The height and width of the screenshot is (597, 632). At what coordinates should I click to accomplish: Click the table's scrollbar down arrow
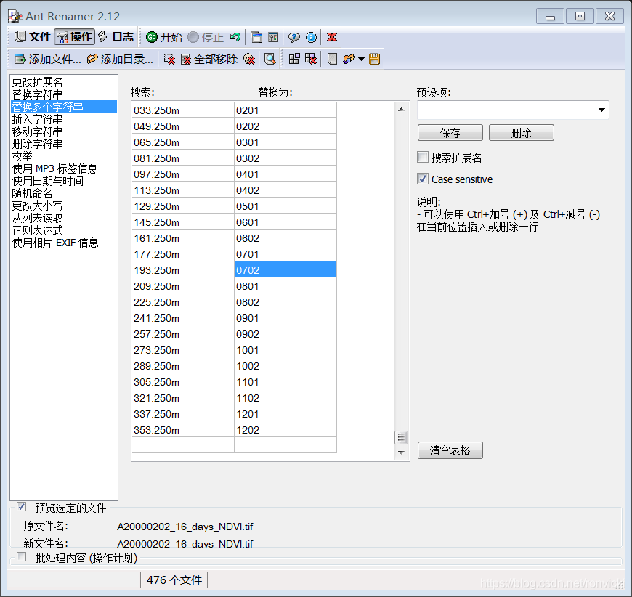click(x=401, y=452)
